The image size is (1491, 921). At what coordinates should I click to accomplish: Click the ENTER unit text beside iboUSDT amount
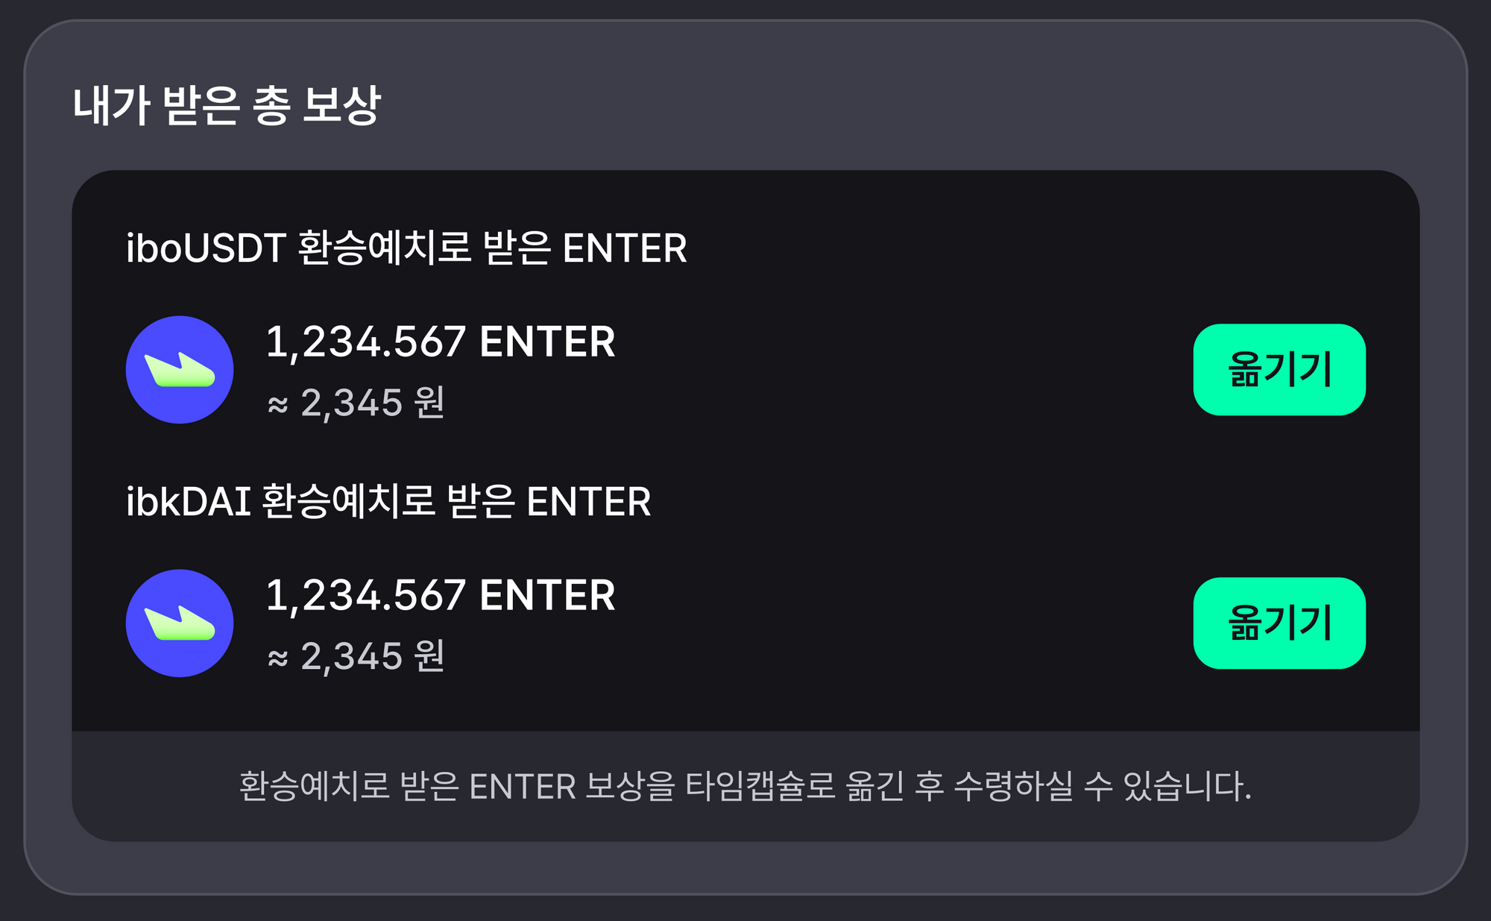coord(548,342)
